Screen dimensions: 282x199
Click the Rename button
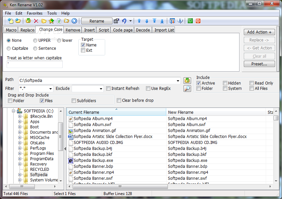(x=97, y=21)
